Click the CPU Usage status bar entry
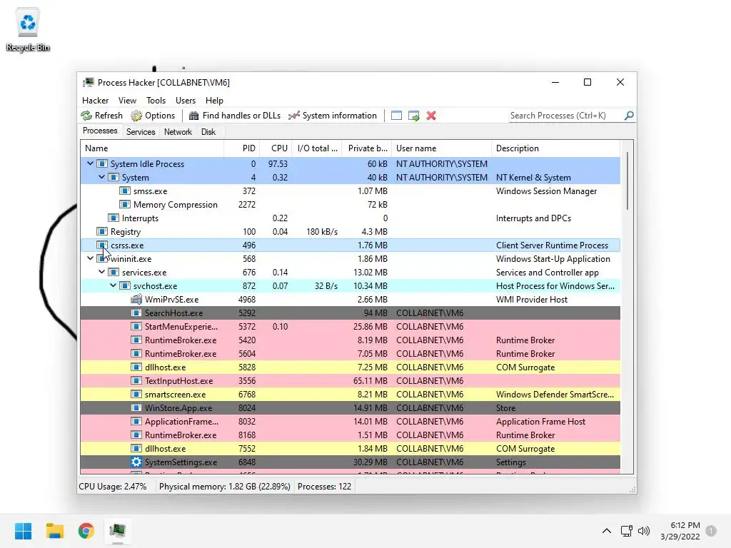 [x=113, y=487]
